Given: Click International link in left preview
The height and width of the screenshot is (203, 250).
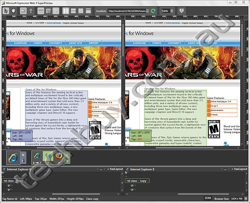Looking at the screenshot, I should 54,23.
